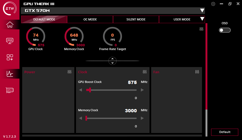This screenshot has height=140, width=242.
Task: Adjust the Memory Clock slider handle
Action: tap(86, 118)
